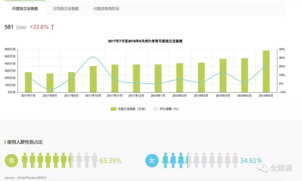
Task: Select the 2018年6月 bar
Action: click(266, 71)
